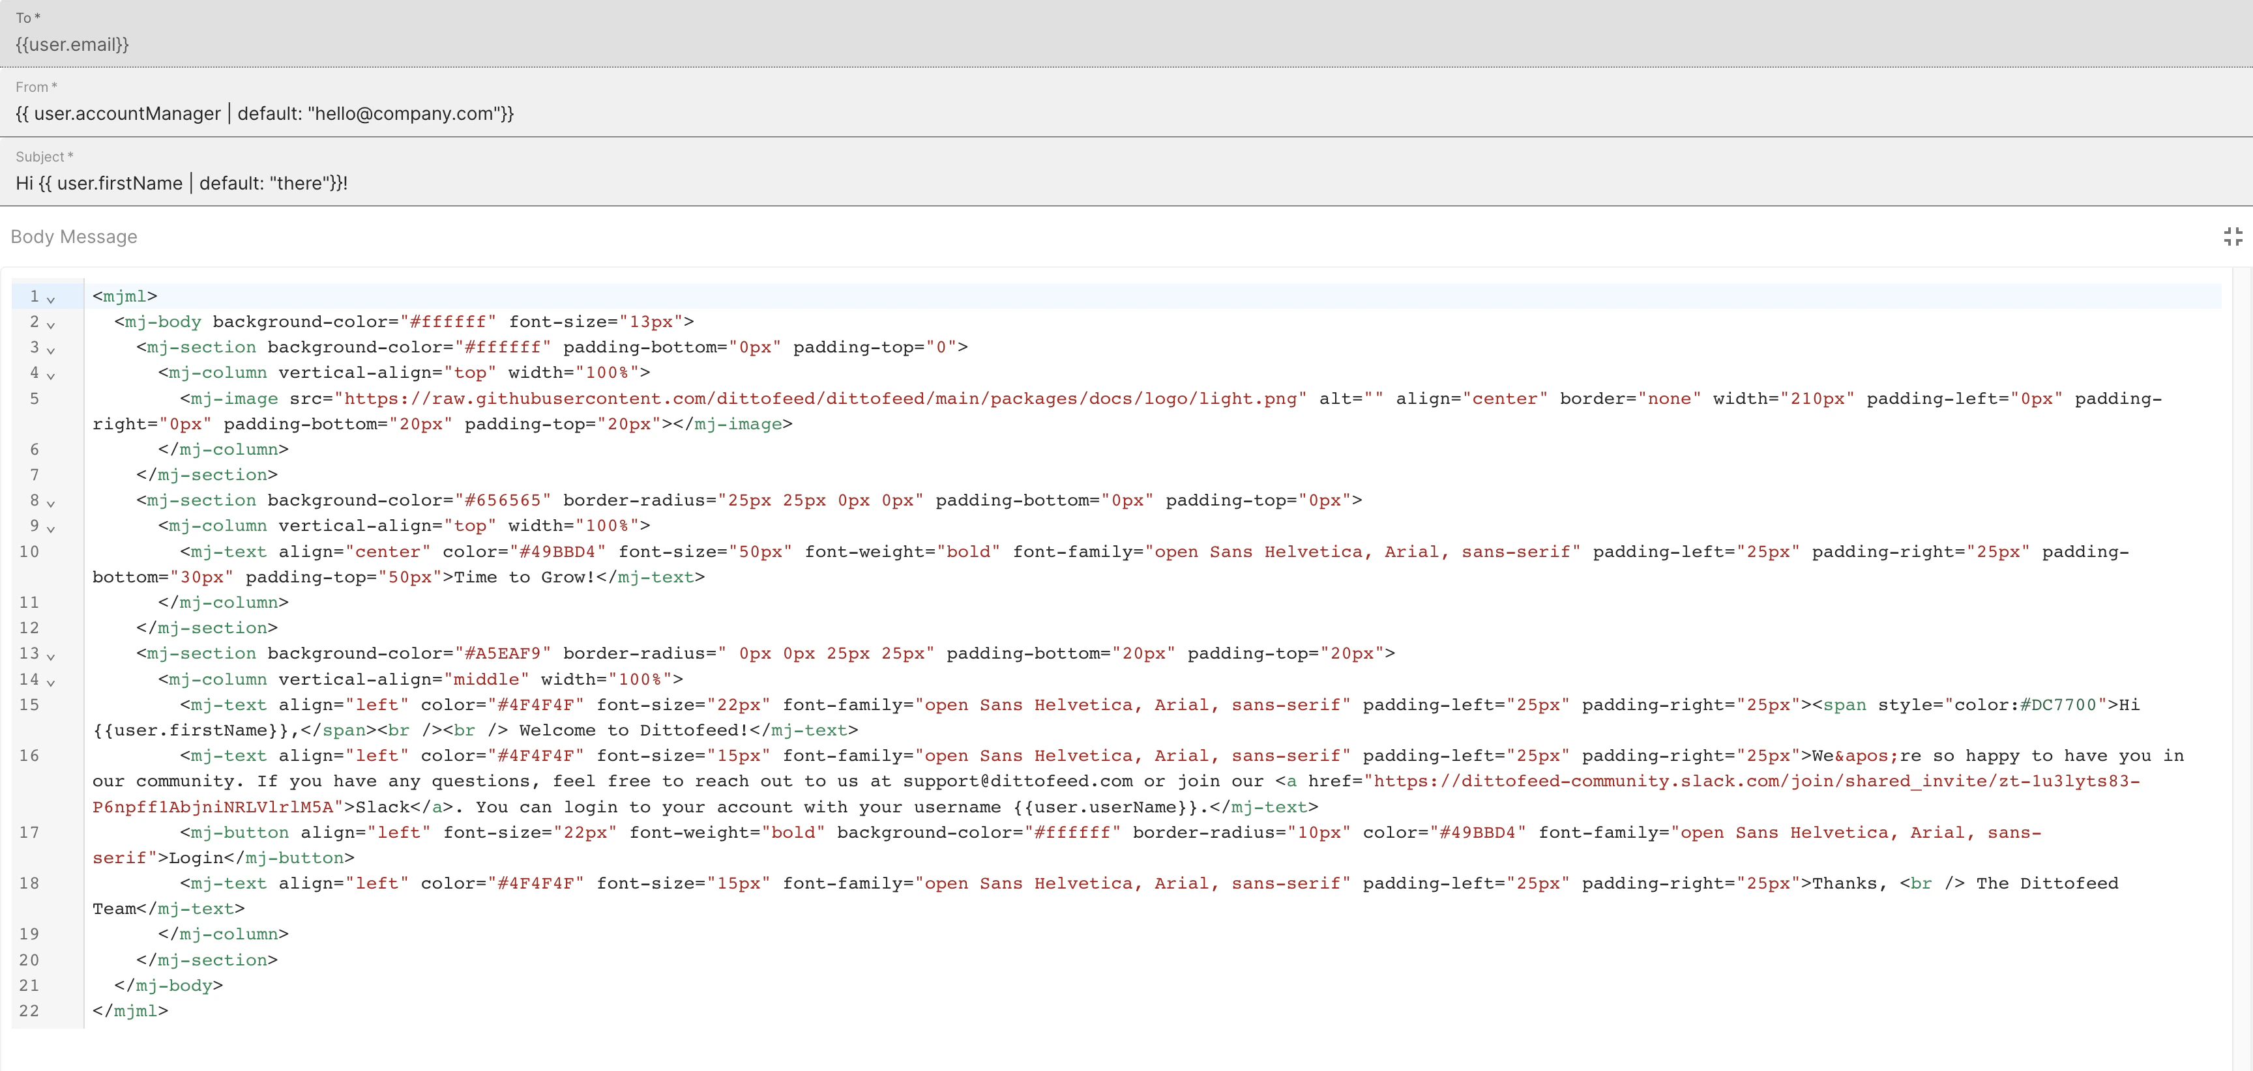Collapse the mj-section at line 8
Image resolution: width=2253 pixels, height=1071 pixels.
(x=51, y=503)
